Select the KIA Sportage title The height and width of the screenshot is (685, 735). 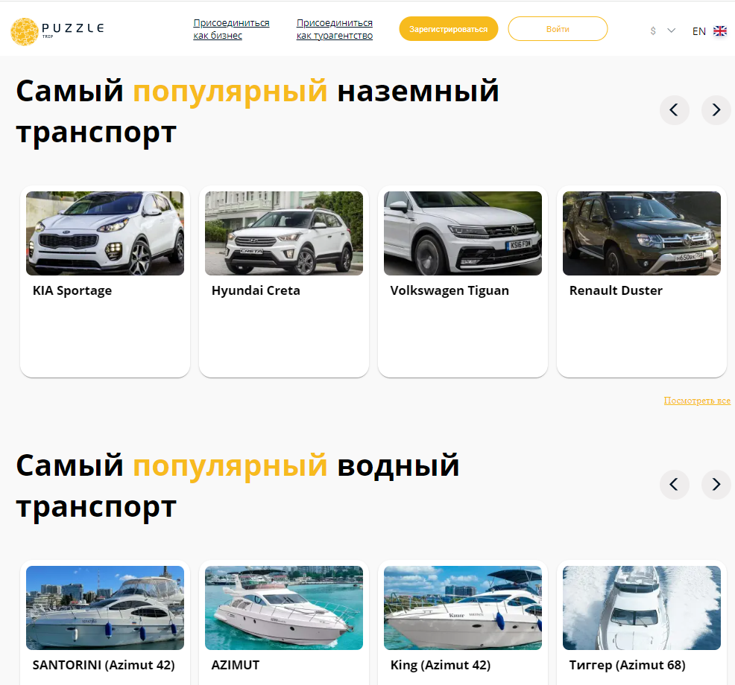click(72, 291)
